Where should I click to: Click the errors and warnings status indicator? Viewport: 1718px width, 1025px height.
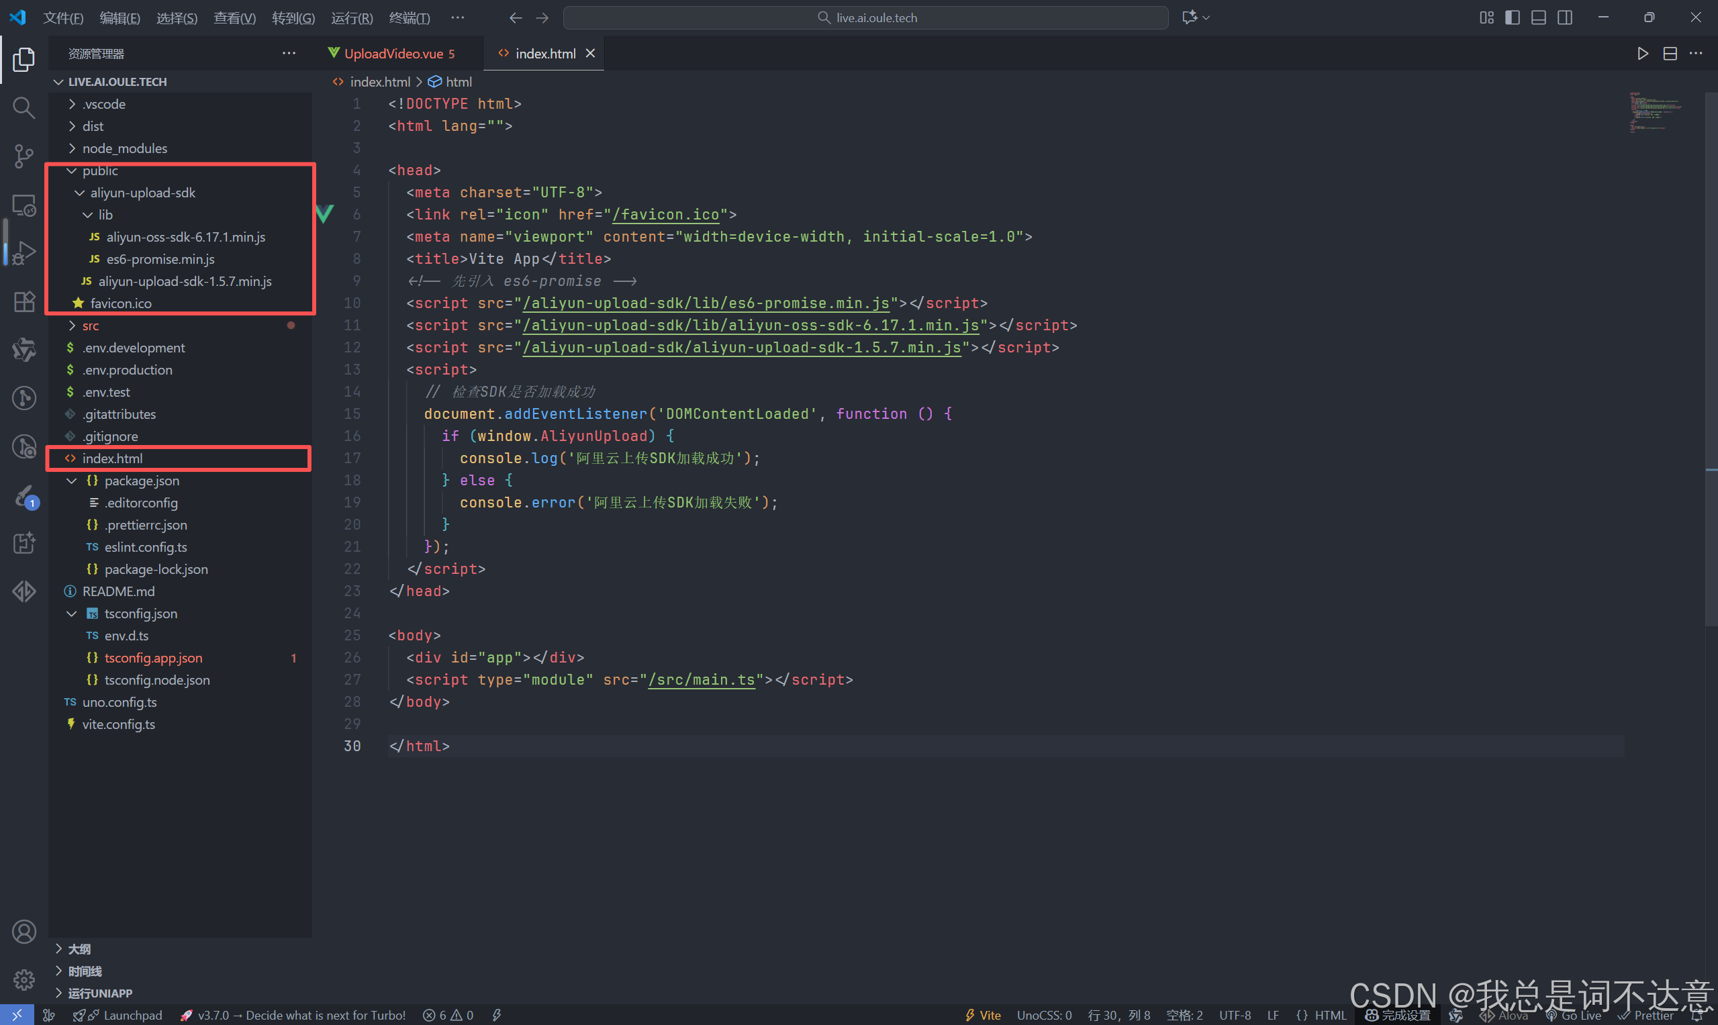click(x=448, y=1015)
